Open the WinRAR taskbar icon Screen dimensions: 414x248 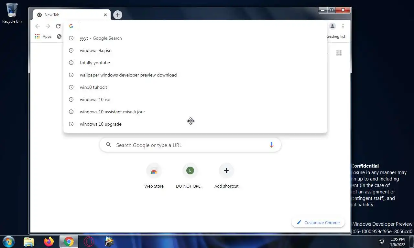(109, 242)
